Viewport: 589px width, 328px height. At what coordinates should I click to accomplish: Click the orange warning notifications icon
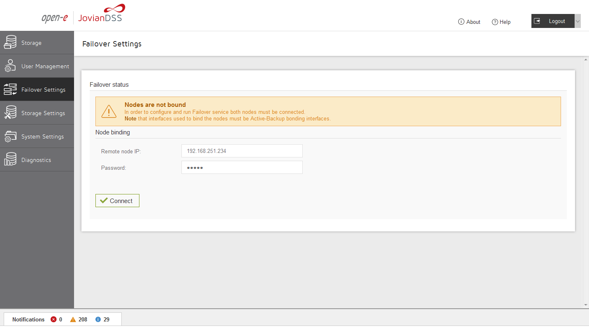(x=73, y=319)
